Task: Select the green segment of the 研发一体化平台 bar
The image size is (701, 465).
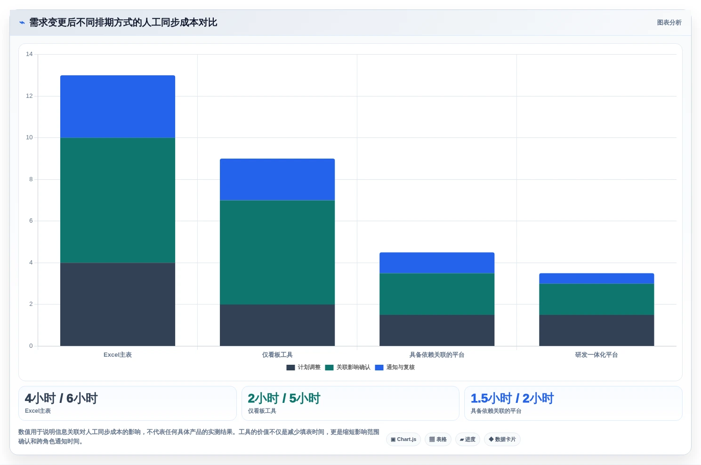Action: click(596, 299)
